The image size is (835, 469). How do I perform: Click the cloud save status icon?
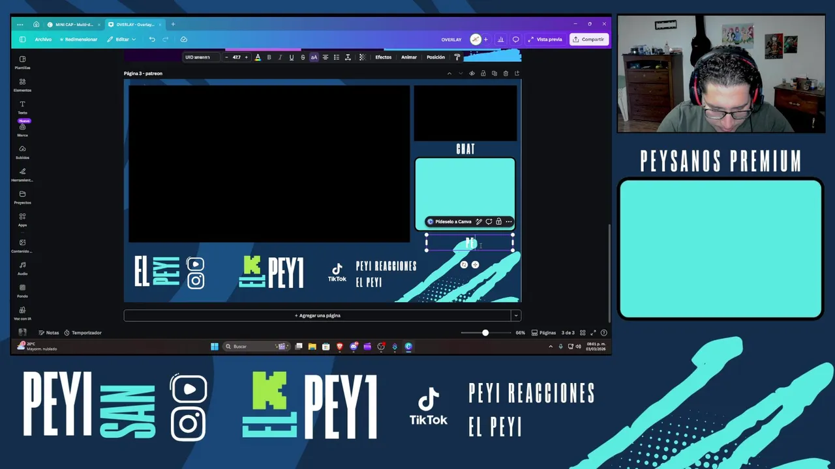pyautogui.click(x=183, y=39)
